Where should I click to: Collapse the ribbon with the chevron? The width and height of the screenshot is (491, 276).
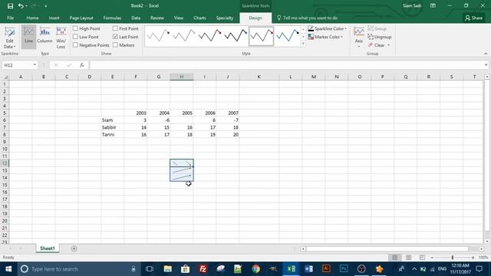pos(486,54)
